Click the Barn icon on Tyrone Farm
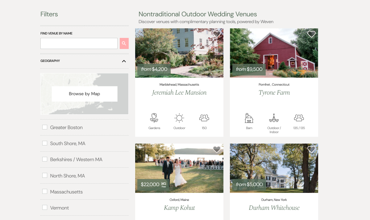Screen dimensions: 370x220 [249, 118]
